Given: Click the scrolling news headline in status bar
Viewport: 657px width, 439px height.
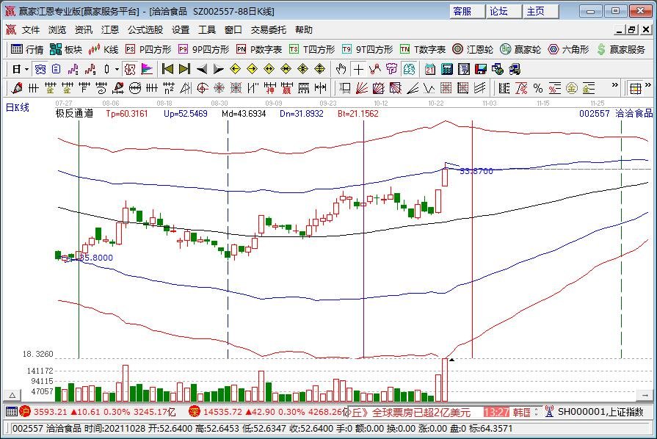Looking at the screenshot, I should [415, 413].
